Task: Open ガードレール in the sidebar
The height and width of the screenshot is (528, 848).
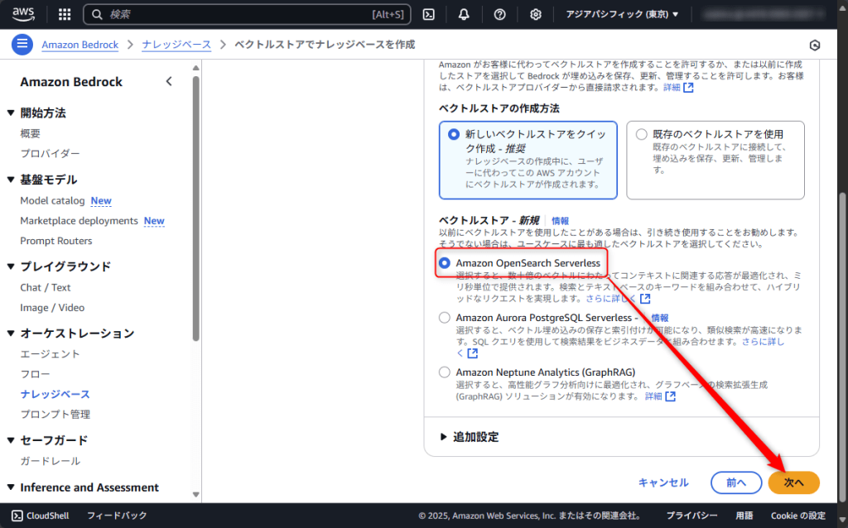Action: tap(50, 461)
